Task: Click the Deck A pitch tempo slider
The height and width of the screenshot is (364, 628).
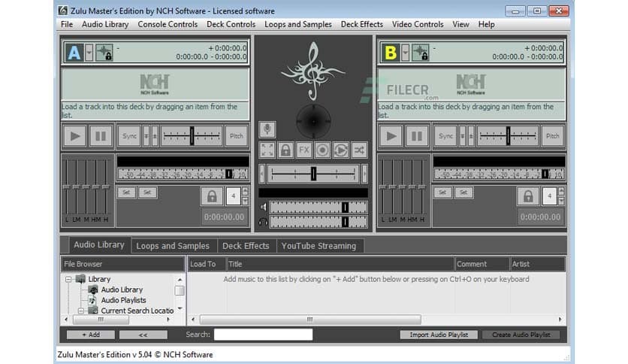Action: coord(192,136)
